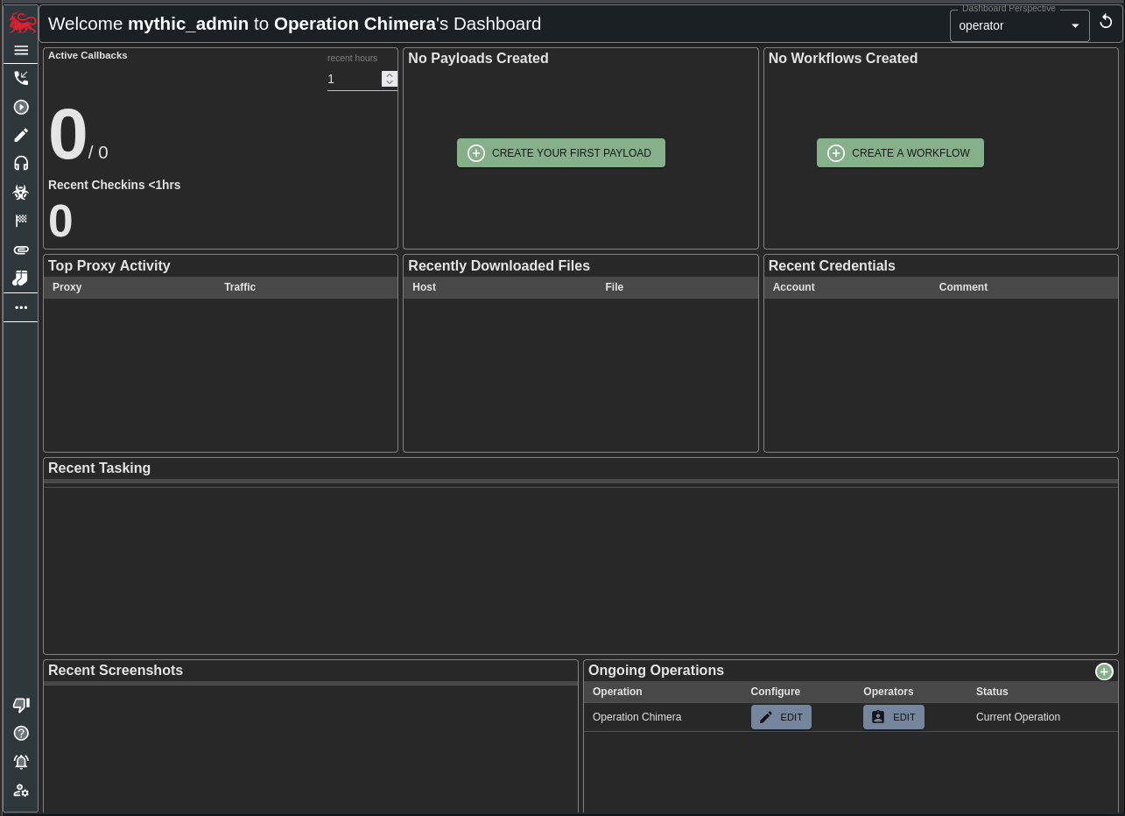
Task: Edit Operation Chimera configuration
Action: click(781, 717)
